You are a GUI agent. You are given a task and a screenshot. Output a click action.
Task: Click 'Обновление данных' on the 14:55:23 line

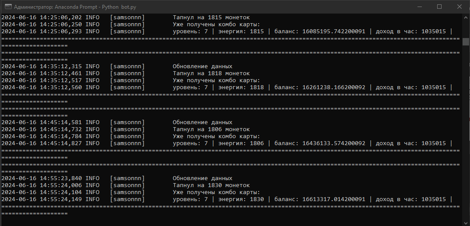(202, 178)
